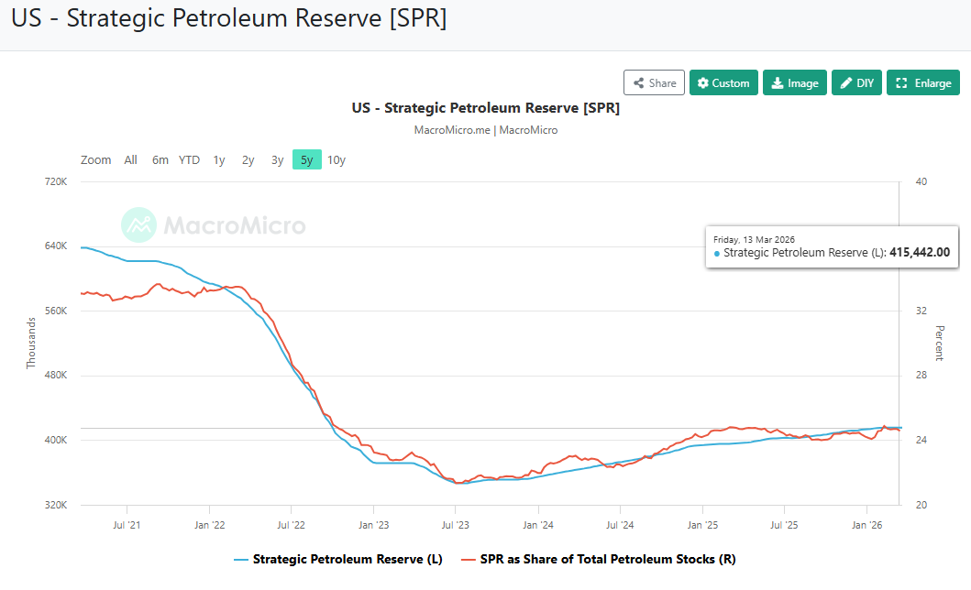Select the 1y zoom range
Viewport: 971px width, 590px height.
pyautogui.click(x=218, y=160)
